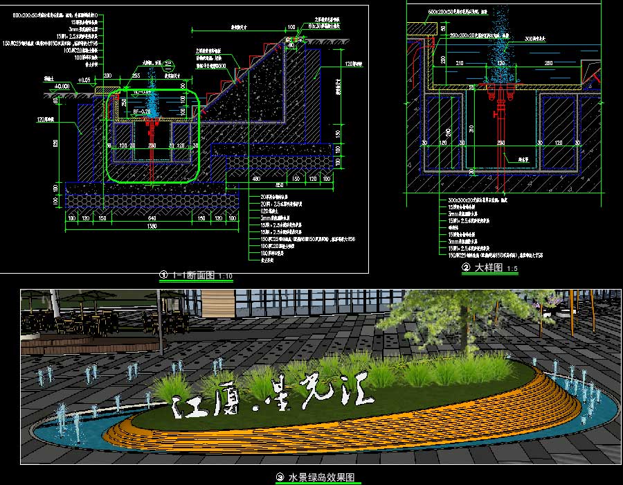Click the "80x30" note on the section
The height and width of the screenshot is (485, 623).
tap(324, 26)
